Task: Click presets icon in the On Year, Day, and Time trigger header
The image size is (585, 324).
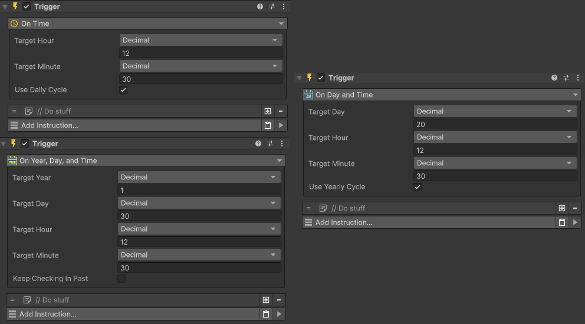Action: [x=270, y=143]
